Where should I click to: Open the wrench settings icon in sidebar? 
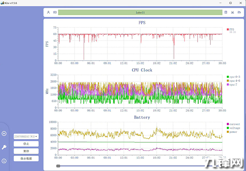4,147
